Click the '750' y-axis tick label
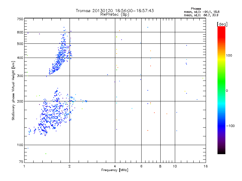The image size is (242, 181). (x=20, y=19)
